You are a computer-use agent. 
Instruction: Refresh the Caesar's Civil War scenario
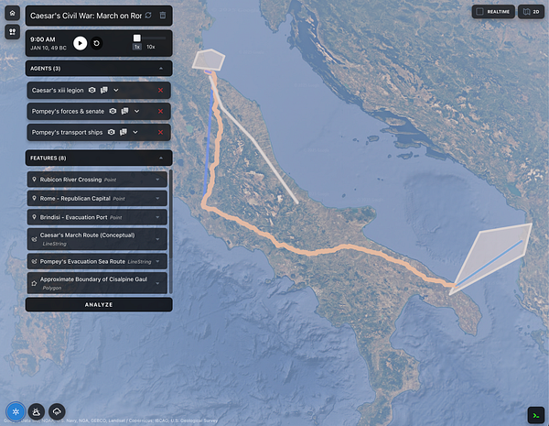pyautogui.click(x=148, y=15)
